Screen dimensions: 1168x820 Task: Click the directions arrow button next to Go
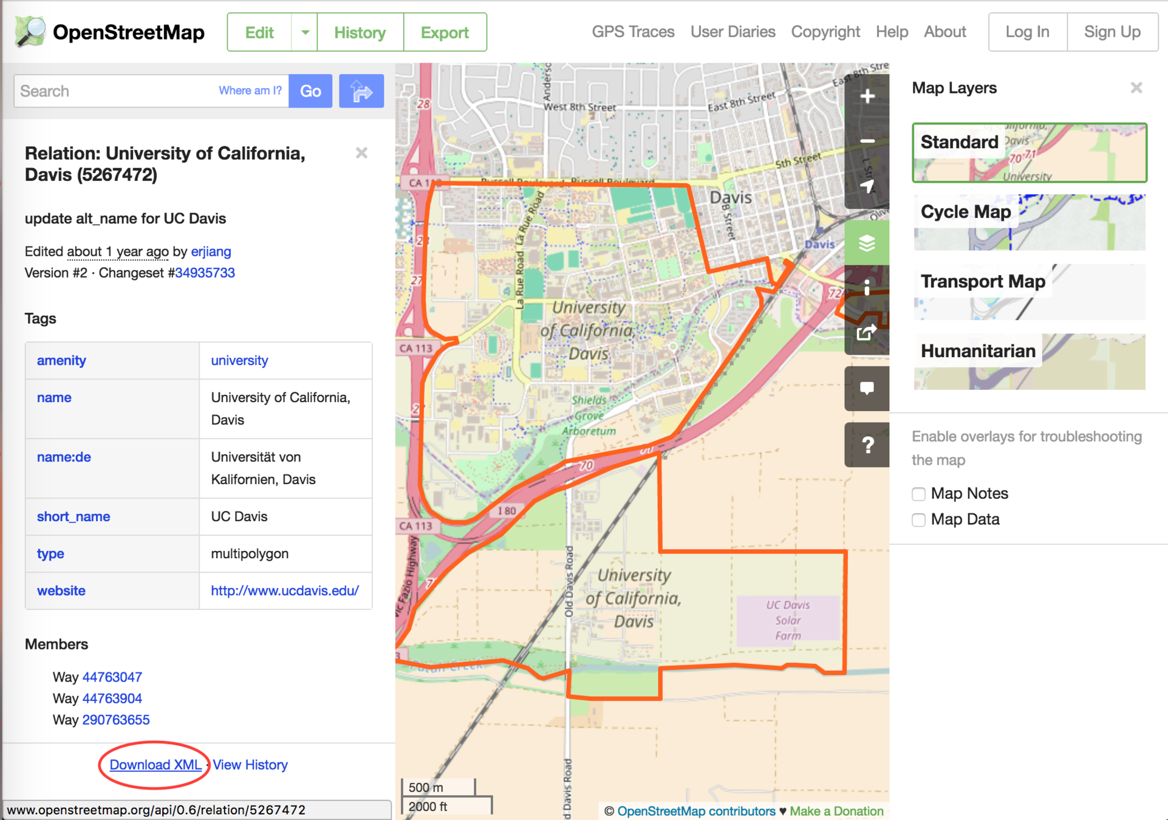point(361,91)
